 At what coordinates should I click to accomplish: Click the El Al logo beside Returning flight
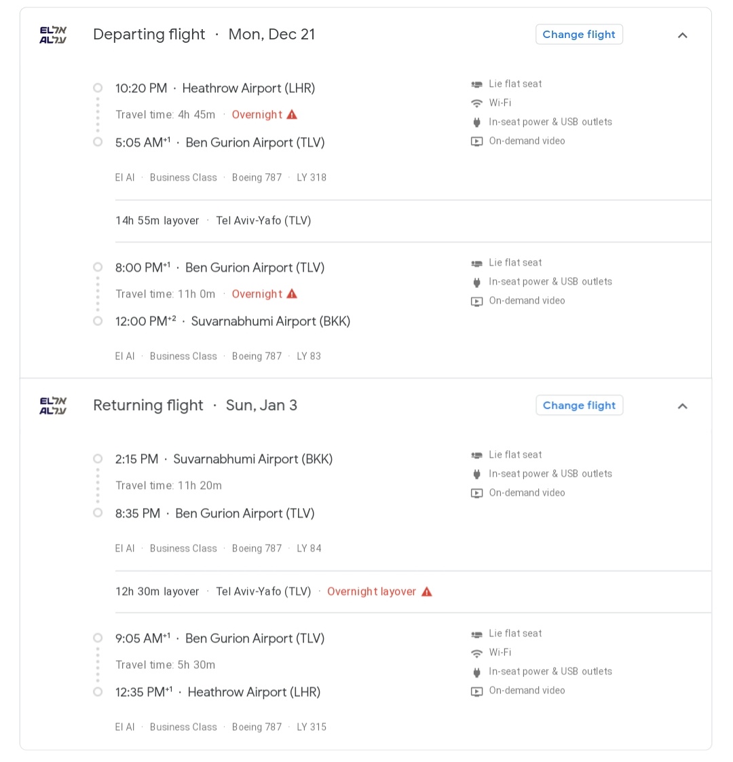click(x=53, y=405)
